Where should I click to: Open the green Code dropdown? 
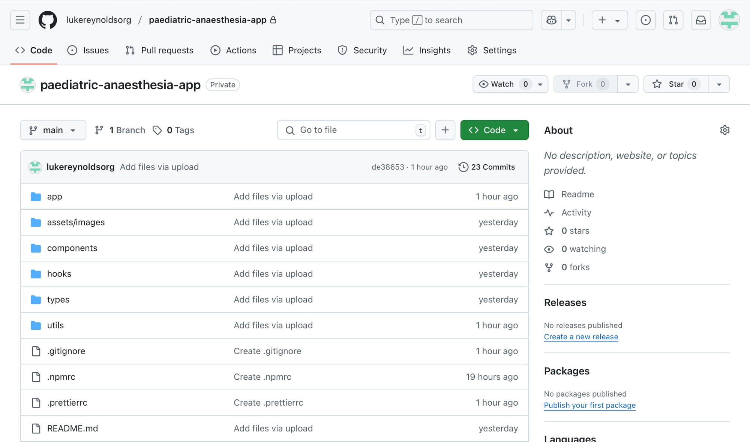[494, 130]
